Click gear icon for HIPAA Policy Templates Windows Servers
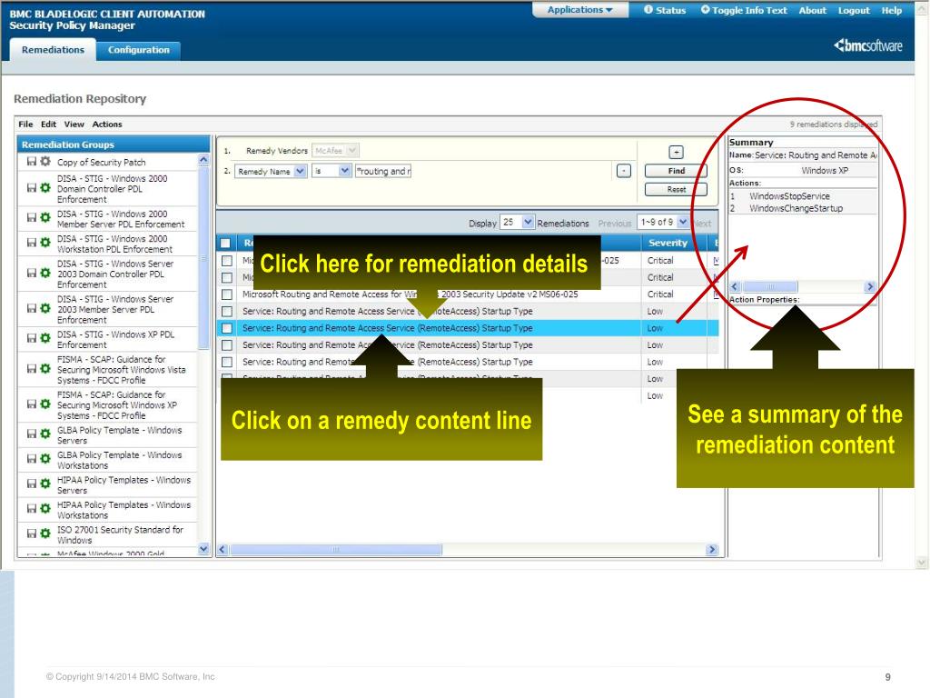930x698 pixels. point(45,484)
